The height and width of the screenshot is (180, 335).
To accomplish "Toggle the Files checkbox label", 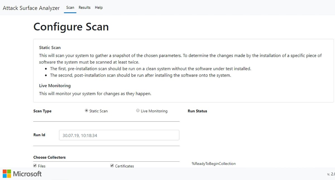I will click(41, 166).
